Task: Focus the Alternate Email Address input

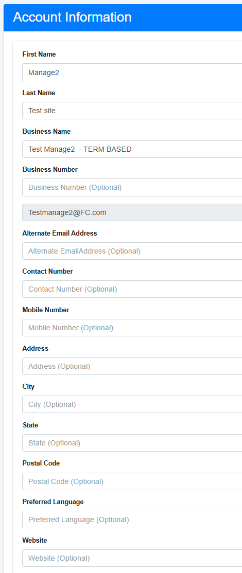Action: (x=132, y=251)
